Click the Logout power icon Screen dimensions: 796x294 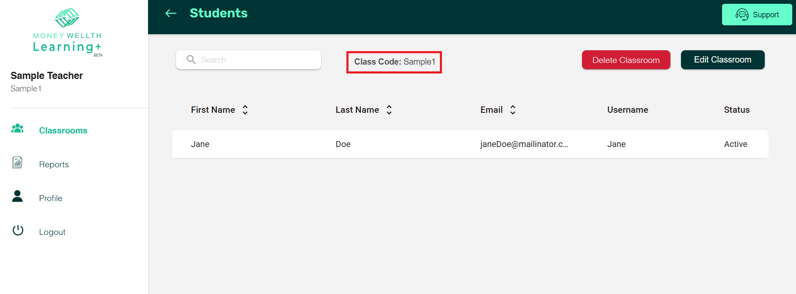pos(18,230)
